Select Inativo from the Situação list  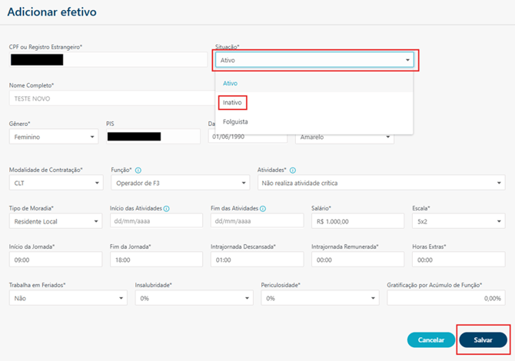click(231, 102)
